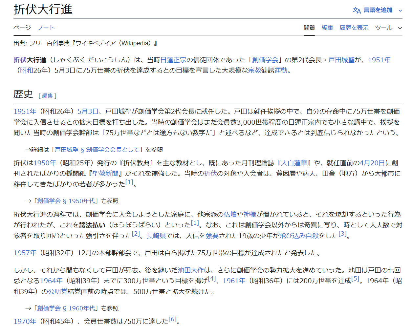Open 創価学会 § 1950年代 see-also link
412x336 pixels.
tap(66, 201)
